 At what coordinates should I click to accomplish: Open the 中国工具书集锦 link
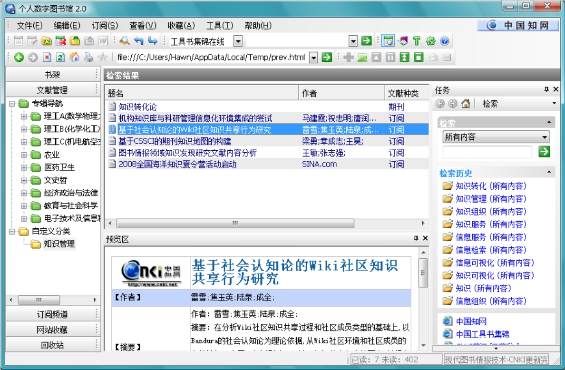pos(483,334)
